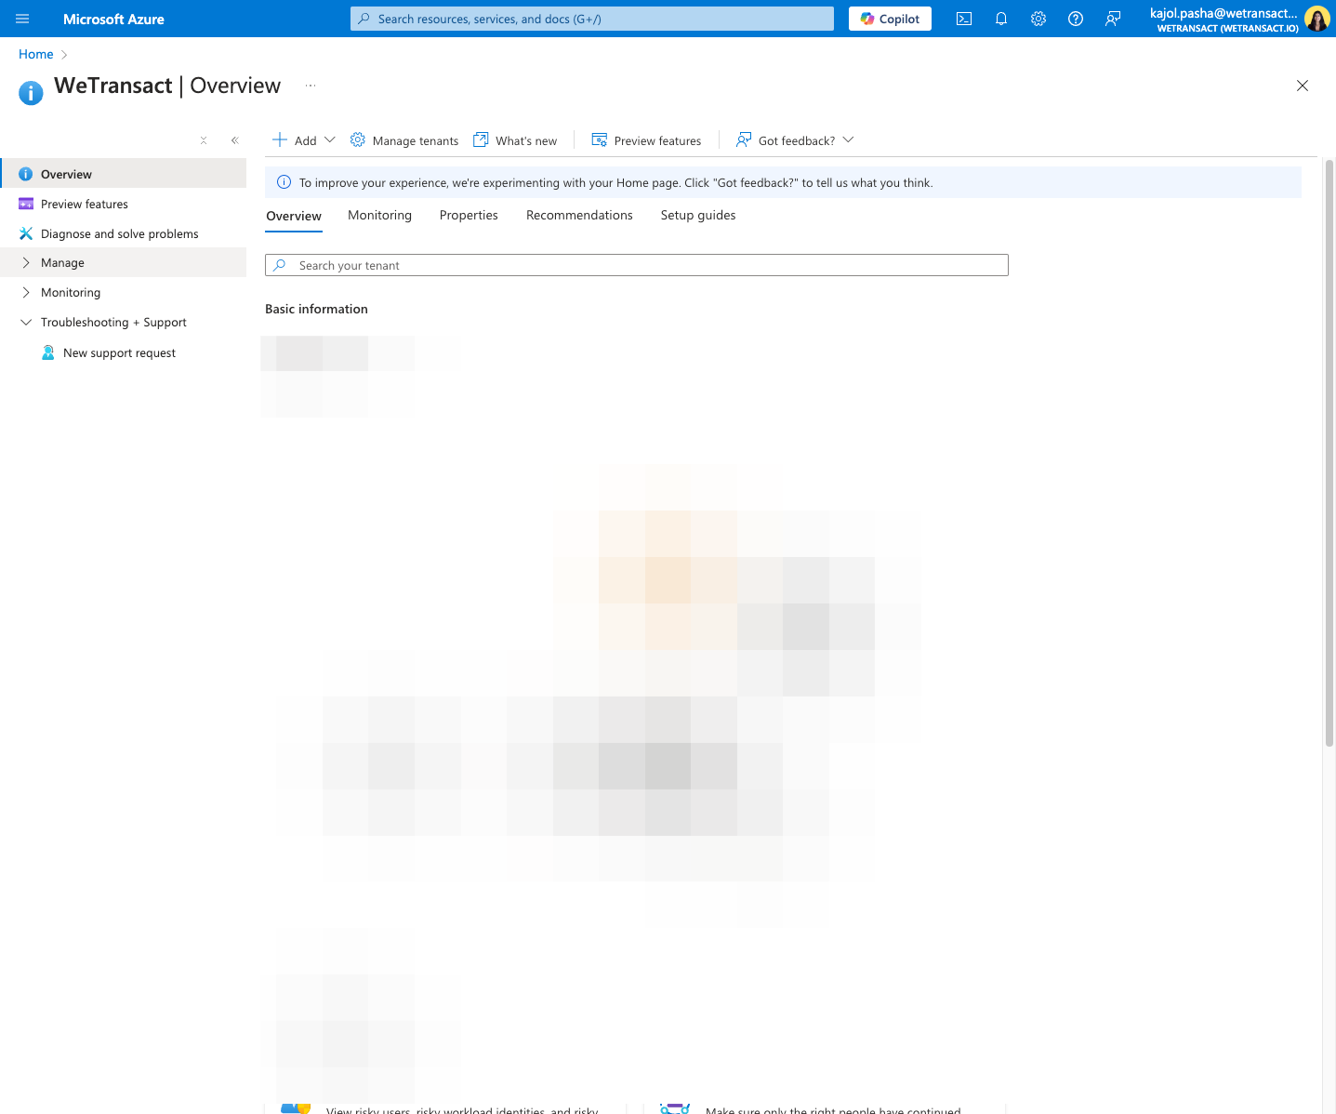1336x1114 pixels.
Task: Open more options ellipsis next to title
Action: coord(311,86)
